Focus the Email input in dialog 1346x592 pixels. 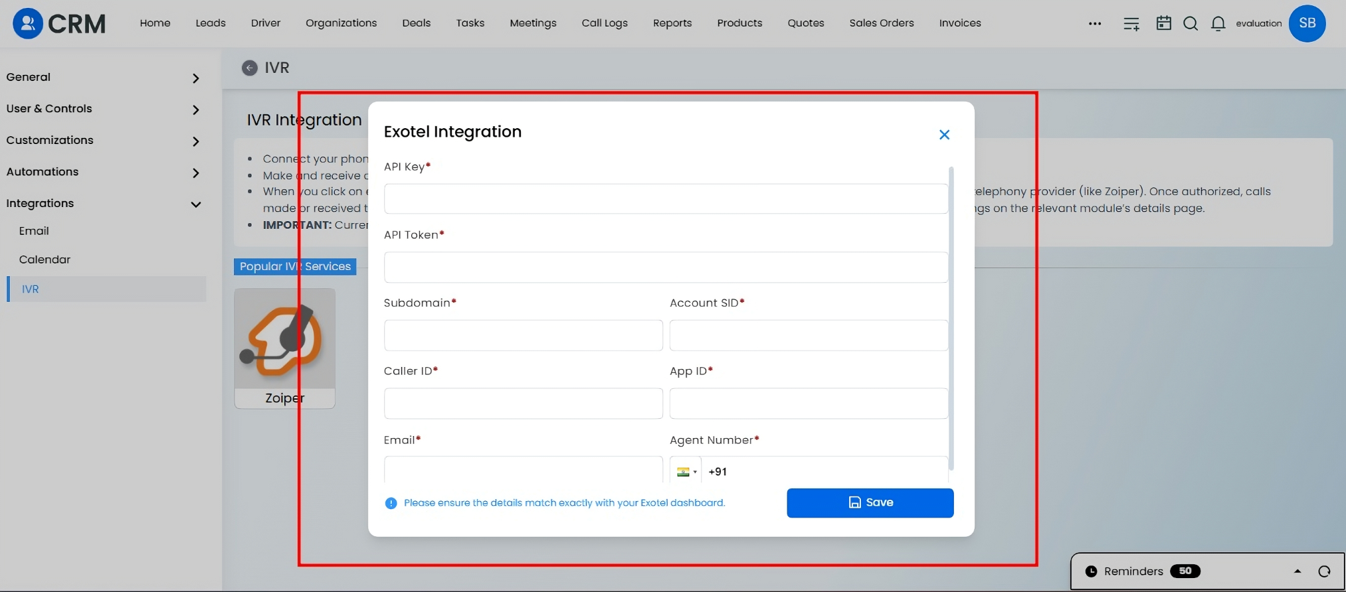524,470
